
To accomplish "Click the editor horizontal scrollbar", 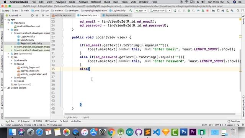I will coord(150,114).
